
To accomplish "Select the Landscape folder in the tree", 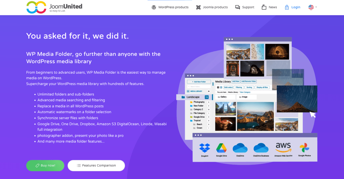I will tap(193, 97).
